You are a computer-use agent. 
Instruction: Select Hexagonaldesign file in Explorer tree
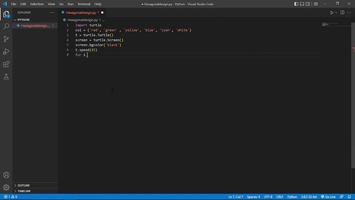[35, 26]
